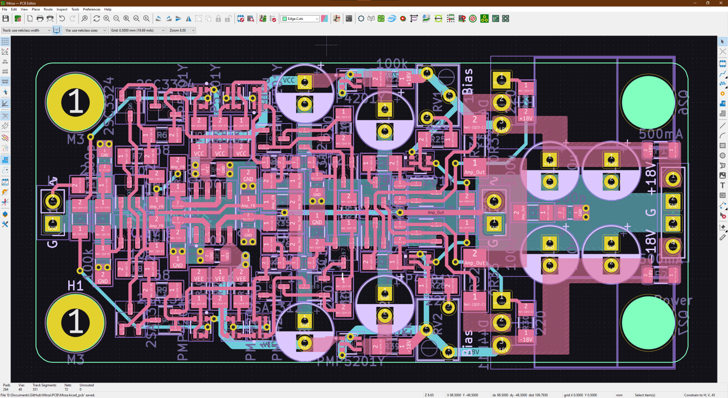Open the File menu
This screenshot has height=398, width=728.
[5, 9]
